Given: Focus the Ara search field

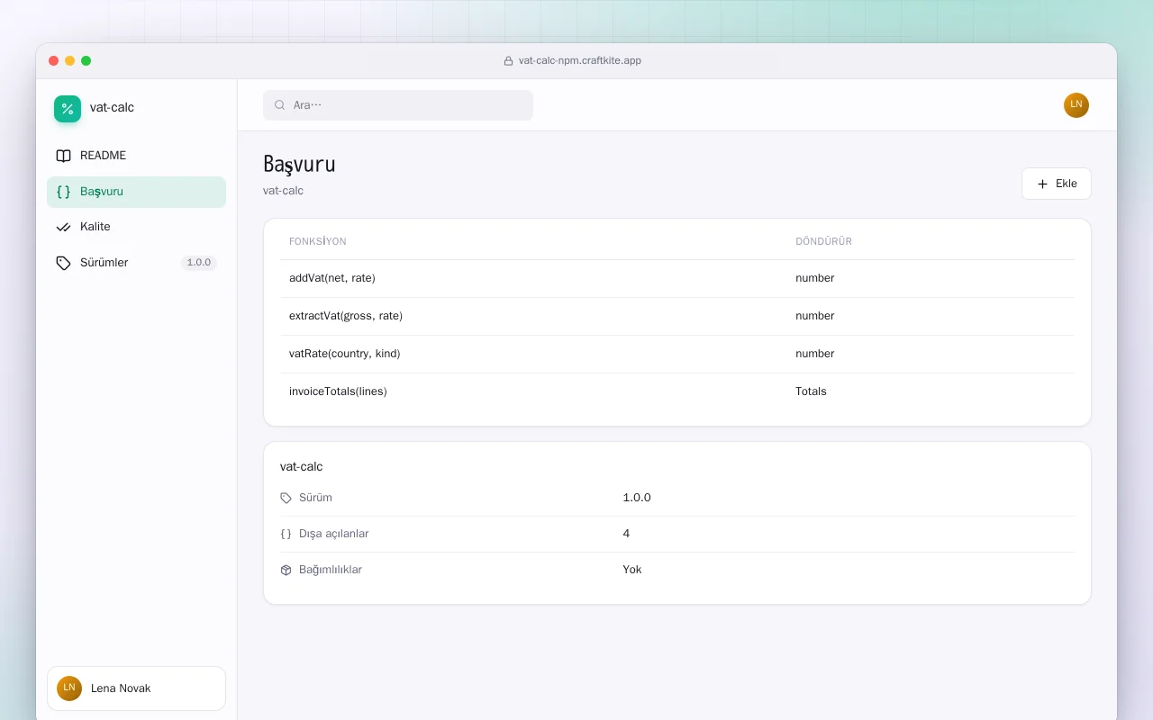Looking at the screenshot, I should pos(398,105).
